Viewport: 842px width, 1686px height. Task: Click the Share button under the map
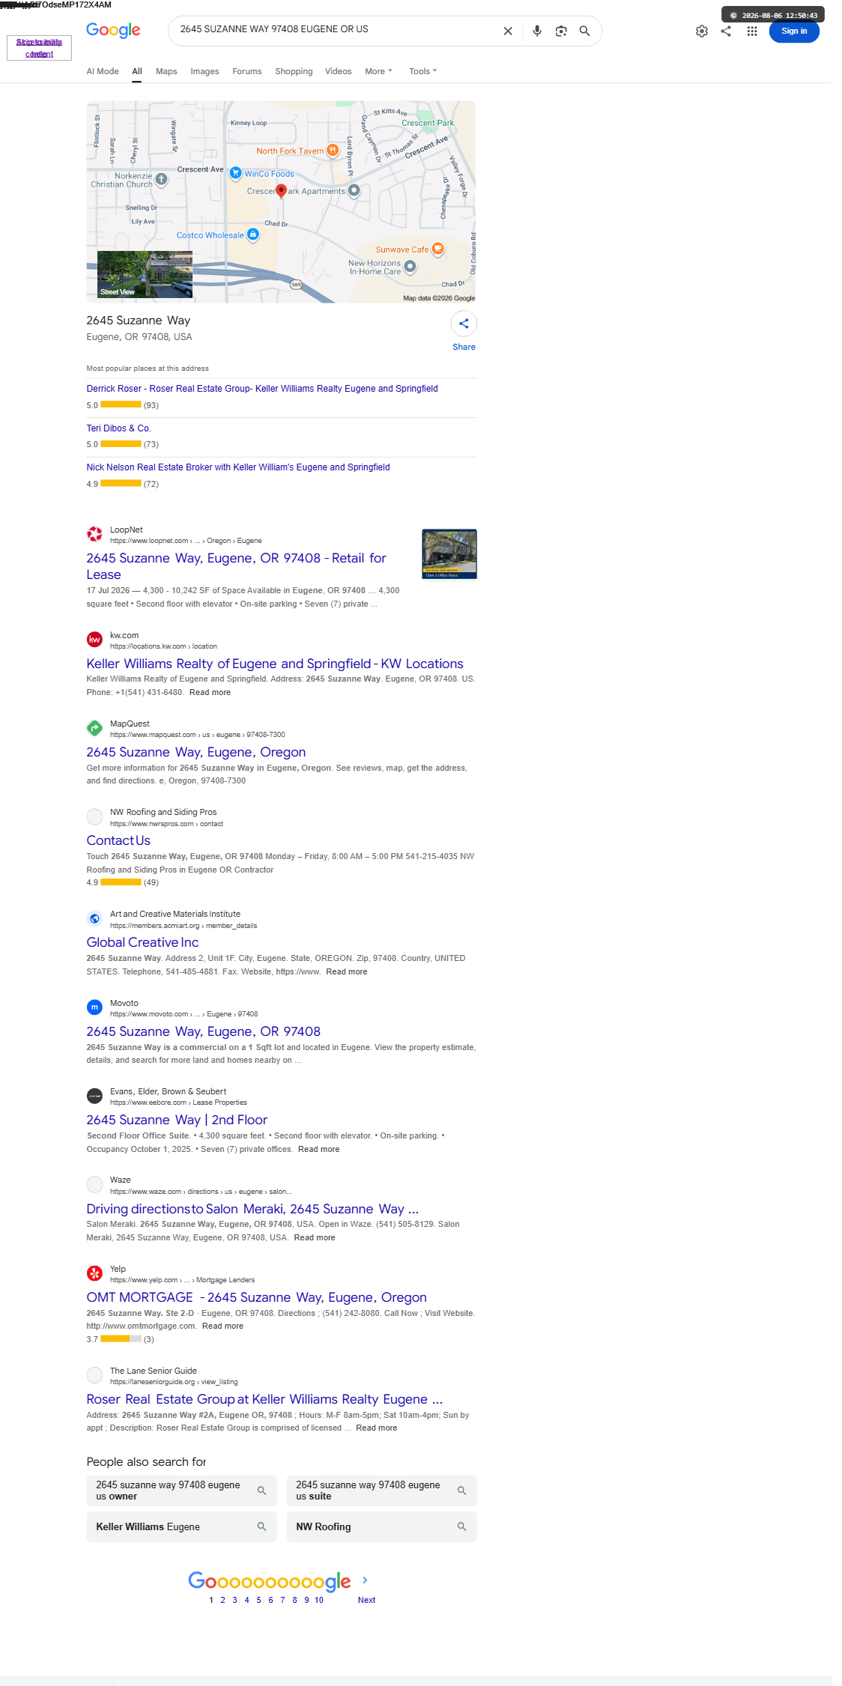tap(464, 330)
